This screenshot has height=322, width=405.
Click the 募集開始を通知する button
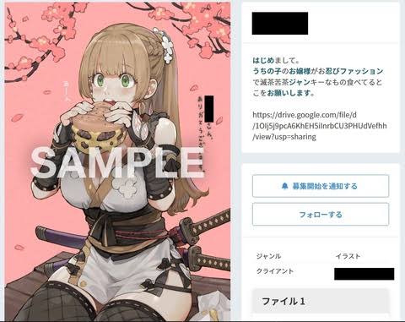tap(321, 186)
